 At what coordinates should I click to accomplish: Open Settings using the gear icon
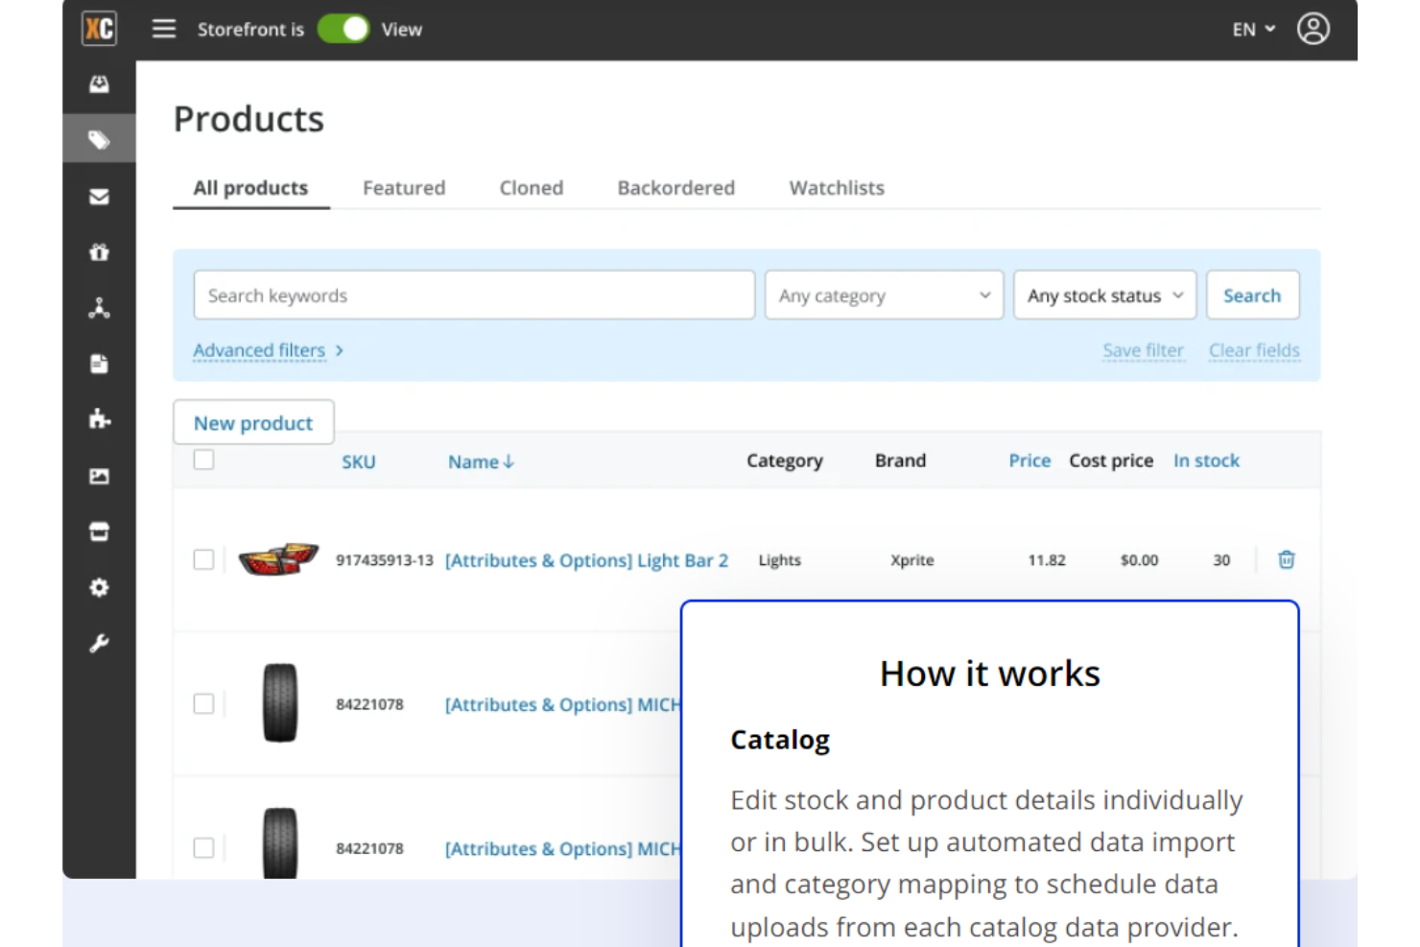pyautogui.click(x=99, y=587)
